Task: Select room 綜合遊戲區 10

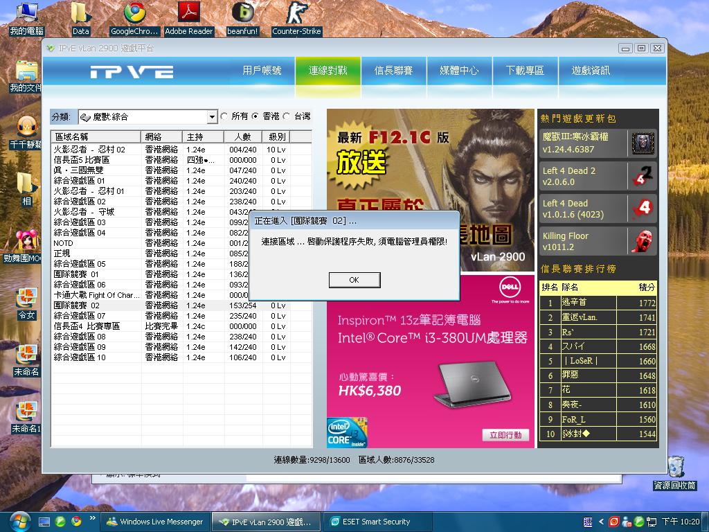Action: [x=181, y=357]
